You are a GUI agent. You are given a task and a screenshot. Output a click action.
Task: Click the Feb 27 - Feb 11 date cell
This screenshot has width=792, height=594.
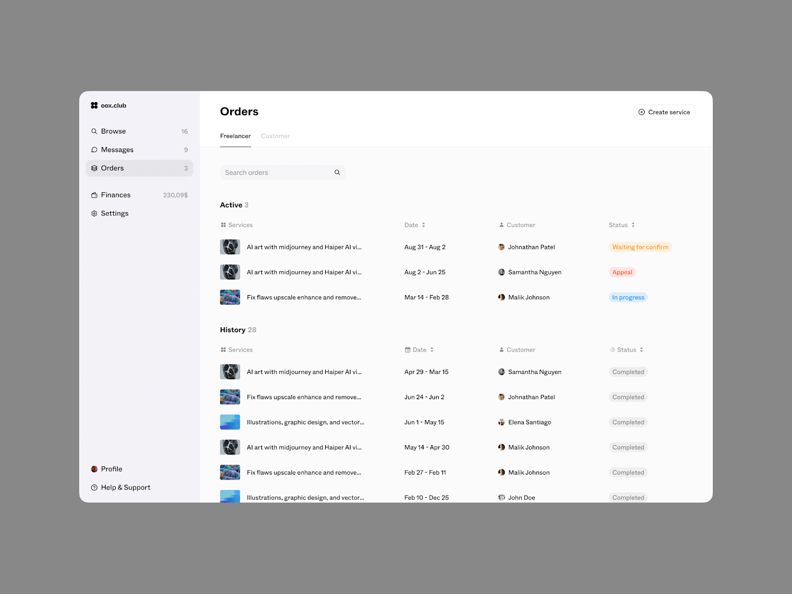pyautogui.click(x=425, y=473)
